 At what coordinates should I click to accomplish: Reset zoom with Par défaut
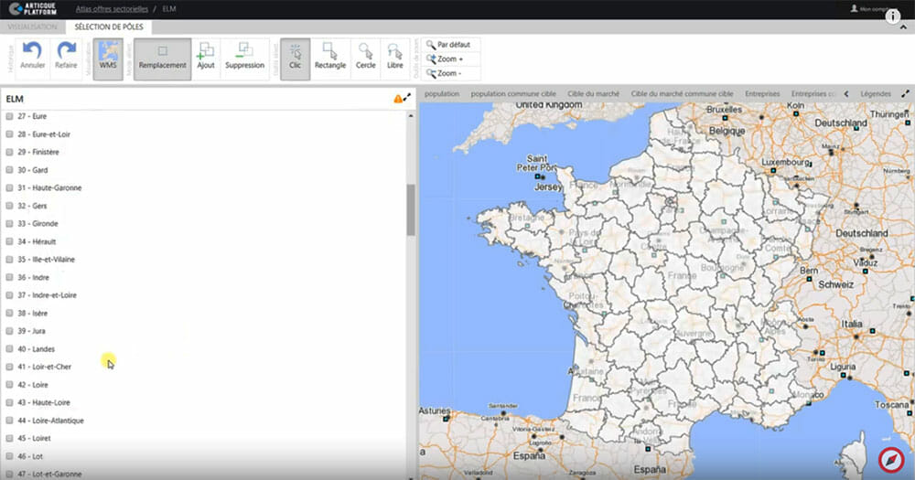click(450, 45)
